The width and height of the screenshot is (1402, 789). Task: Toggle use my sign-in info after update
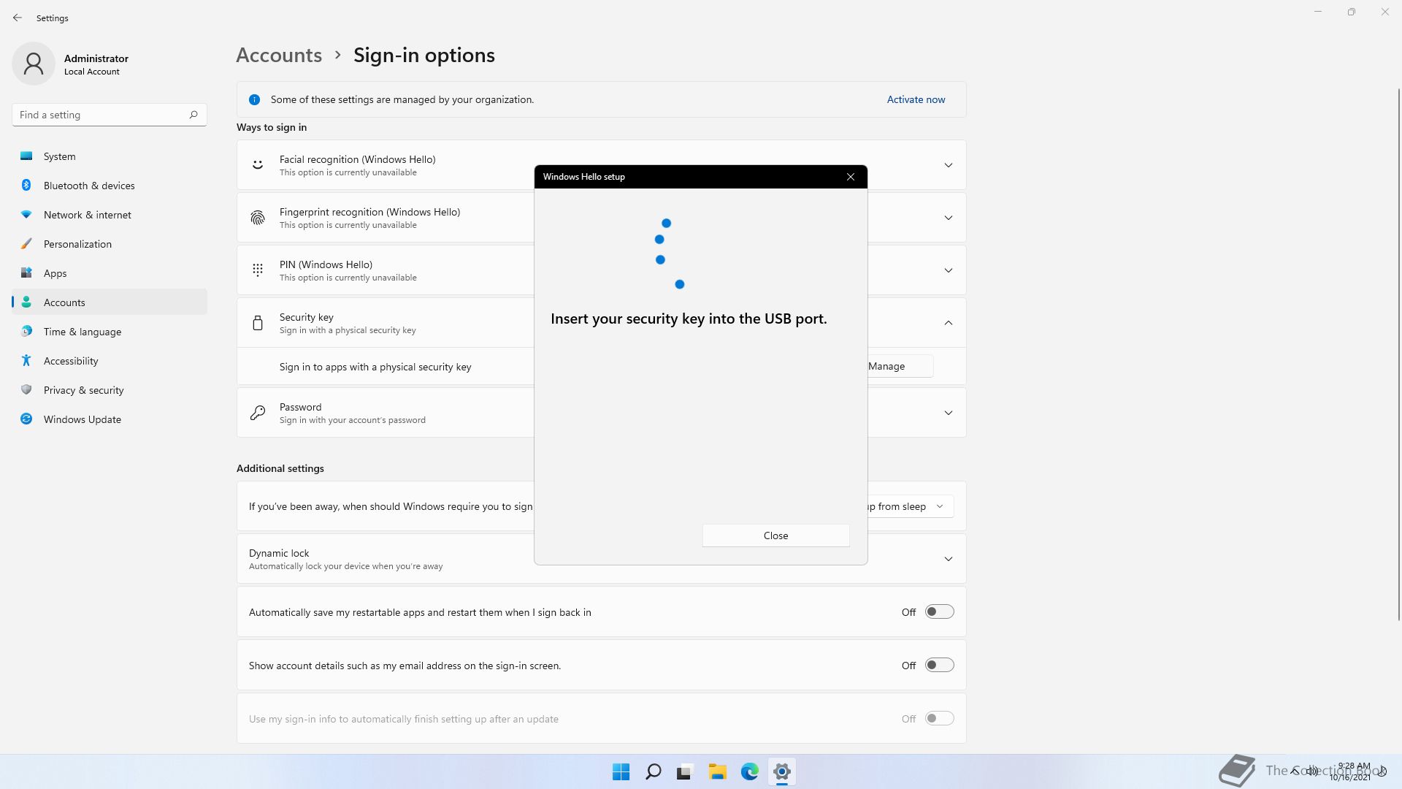tap(939, 719)
